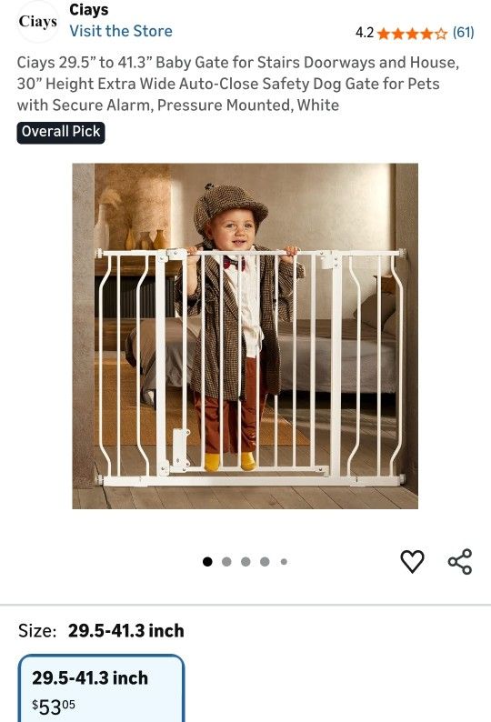Click the Ciays brand name text
This screenshot has height=722, width=491.
89,10
